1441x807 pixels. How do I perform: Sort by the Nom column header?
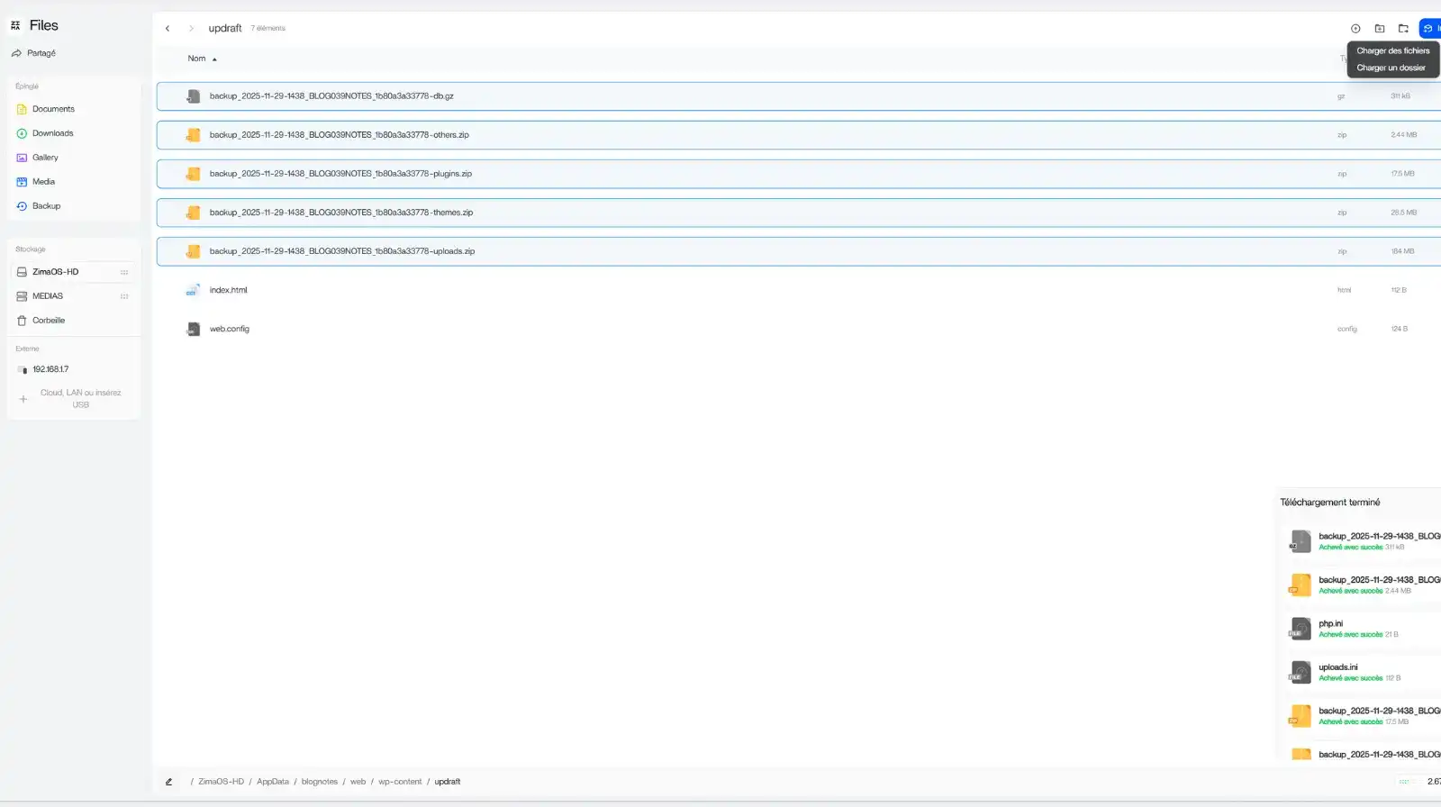pyautogui.click(x=196, y=59)
